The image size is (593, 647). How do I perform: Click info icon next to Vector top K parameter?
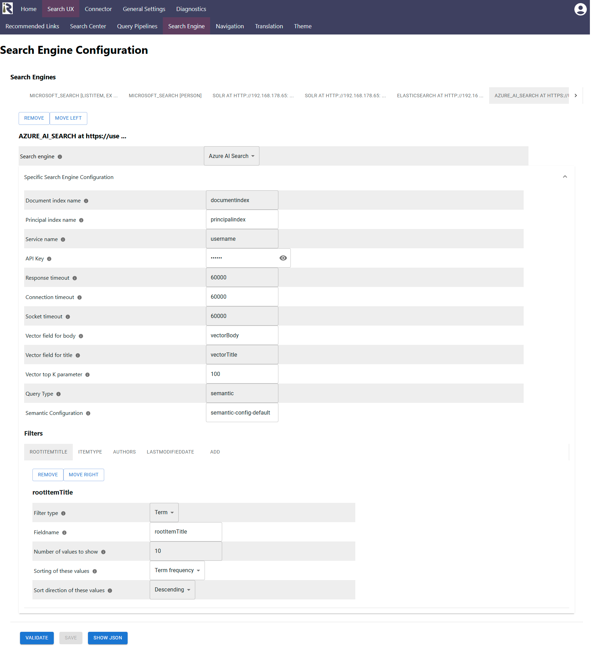[88, 375]
